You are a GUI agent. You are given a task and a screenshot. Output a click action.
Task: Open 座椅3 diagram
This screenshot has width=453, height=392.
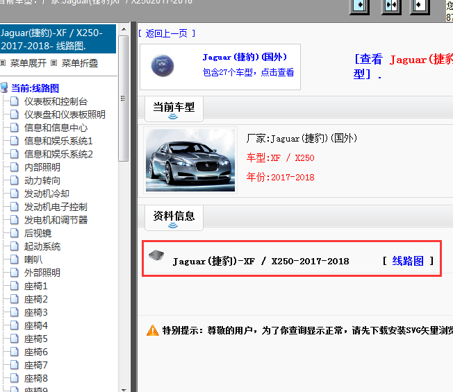[x=36, y=312]
